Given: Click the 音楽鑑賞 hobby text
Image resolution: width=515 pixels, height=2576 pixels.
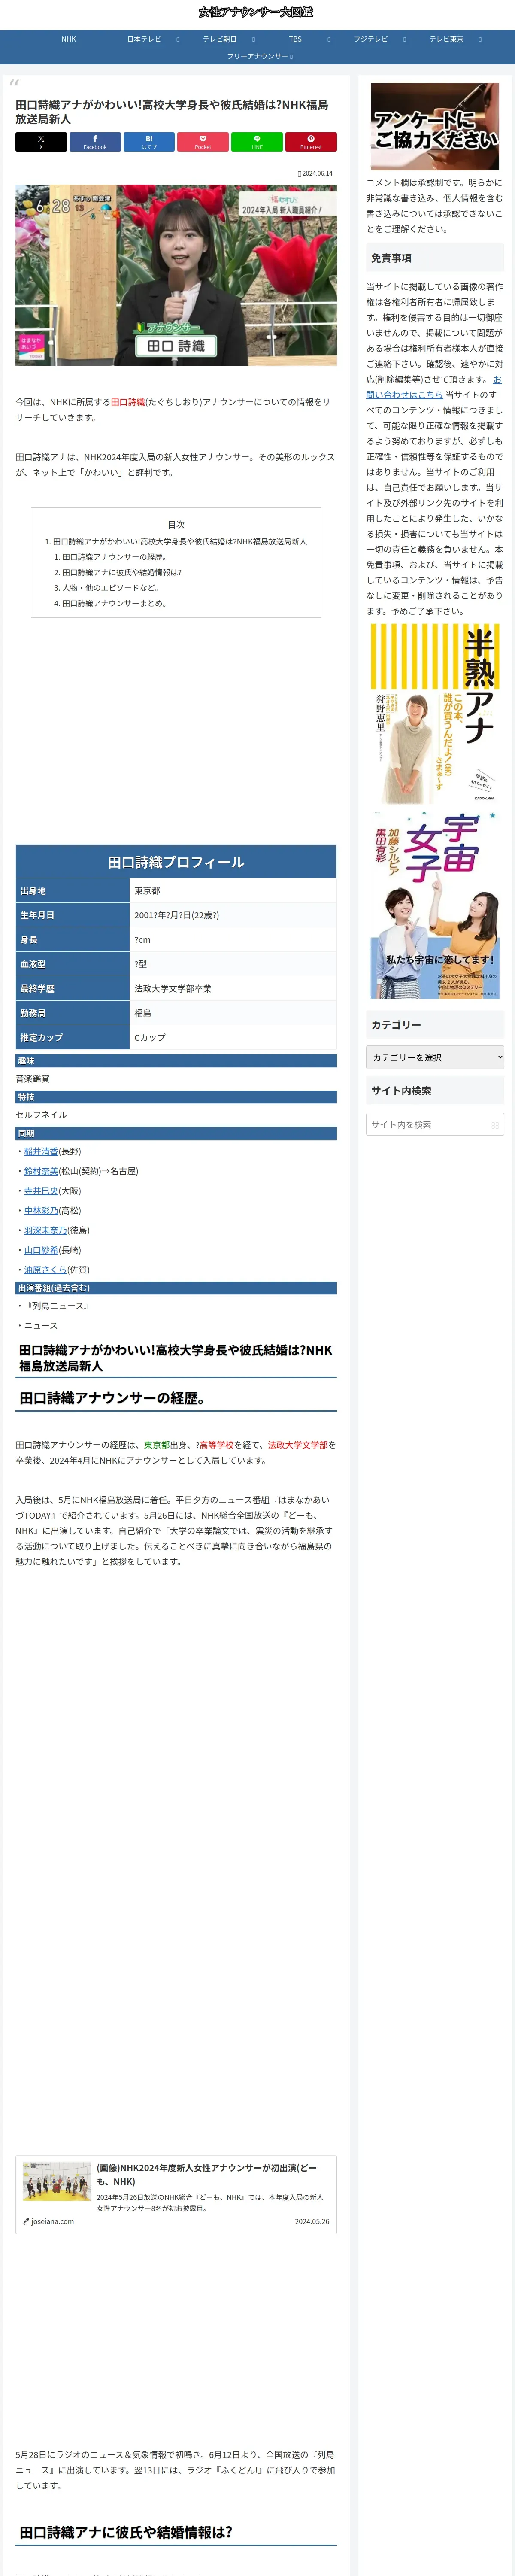Looking at the screenshot, I should tap(32, 1079).
